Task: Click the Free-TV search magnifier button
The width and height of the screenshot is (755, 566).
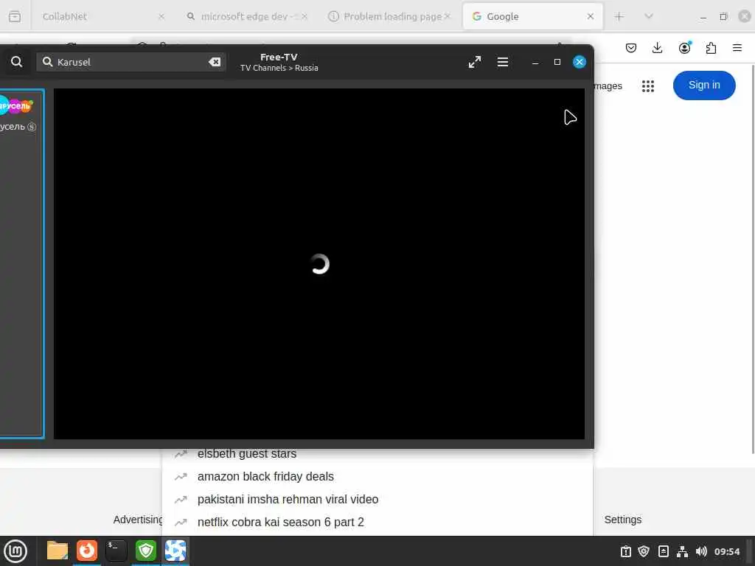Action: 16,62
